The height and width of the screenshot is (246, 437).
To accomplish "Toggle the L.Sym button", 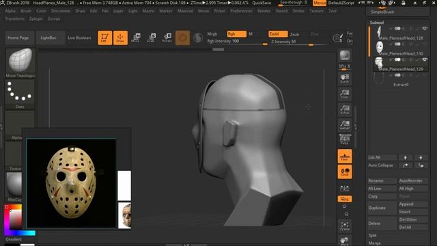I will (345, 189).
